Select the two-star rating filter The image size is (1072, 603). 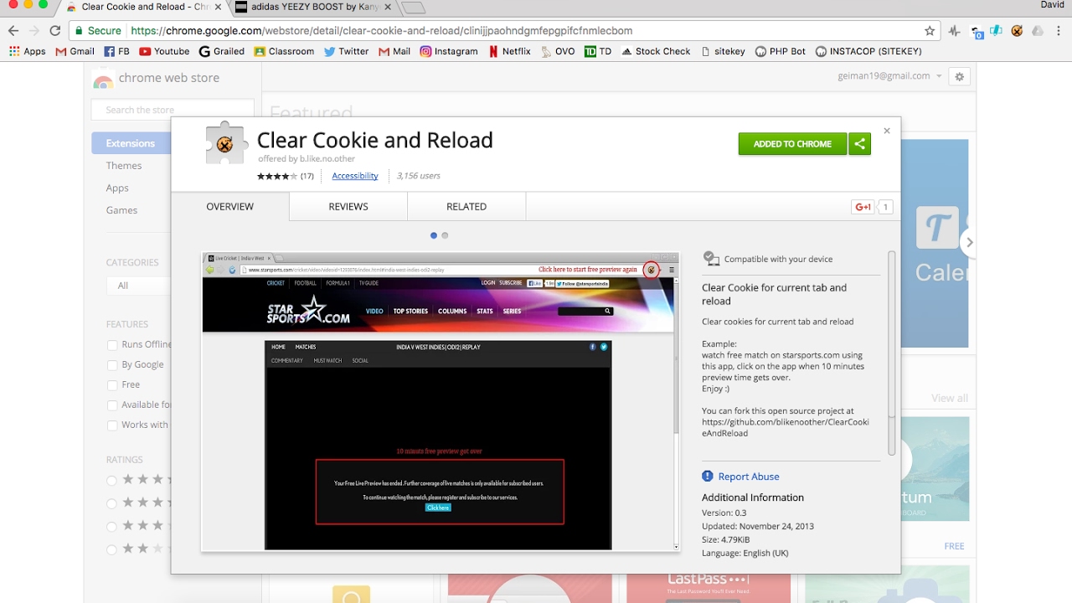tap(111, 549)
